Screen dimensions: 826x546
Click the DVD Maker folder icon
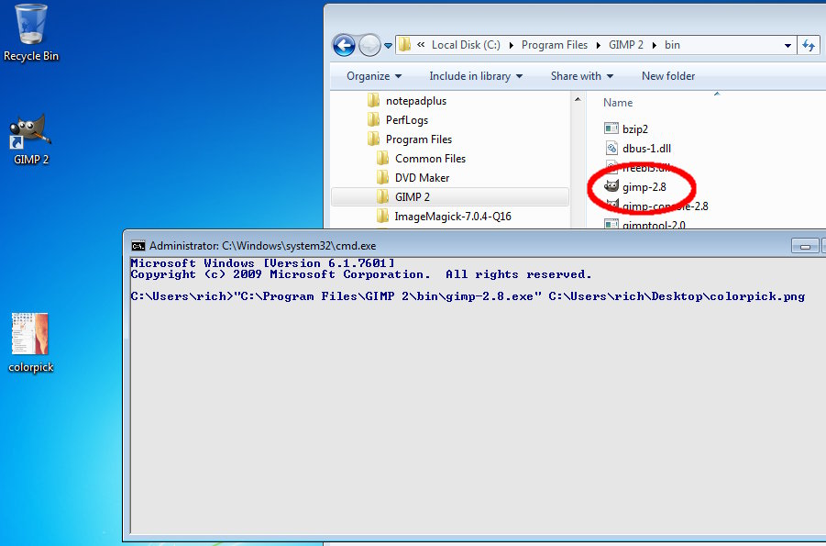tap(383, 177)
